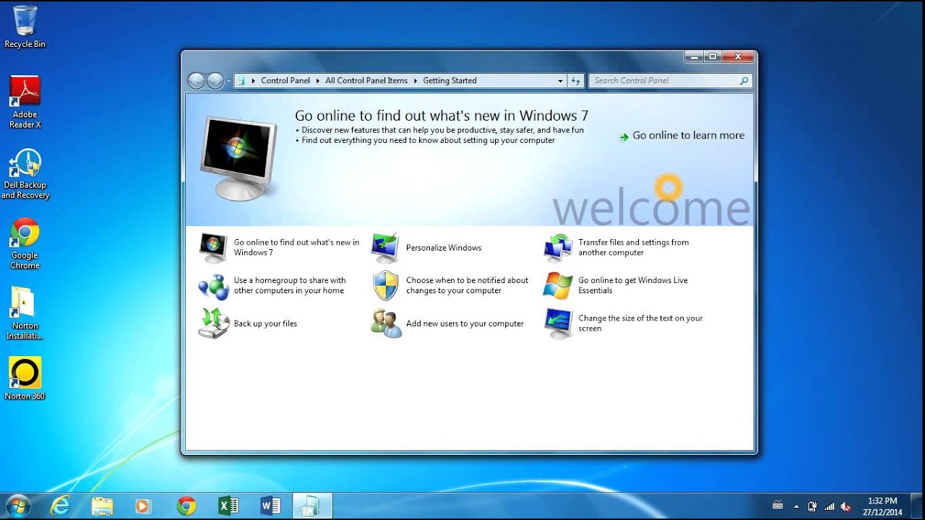Click the User Account Control shield icon
Viewport: 925px width, 520px height.
click(385, 286)
